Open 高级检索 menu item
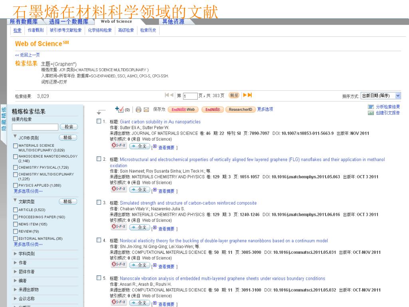The image size is (409, 307). coord(126,30)
